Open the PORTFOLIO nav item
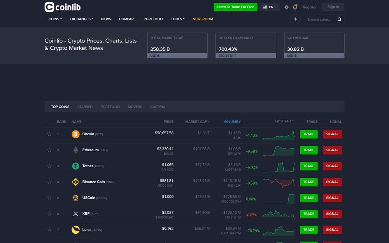This screenshot has height=243, width=389. point(153,19)
